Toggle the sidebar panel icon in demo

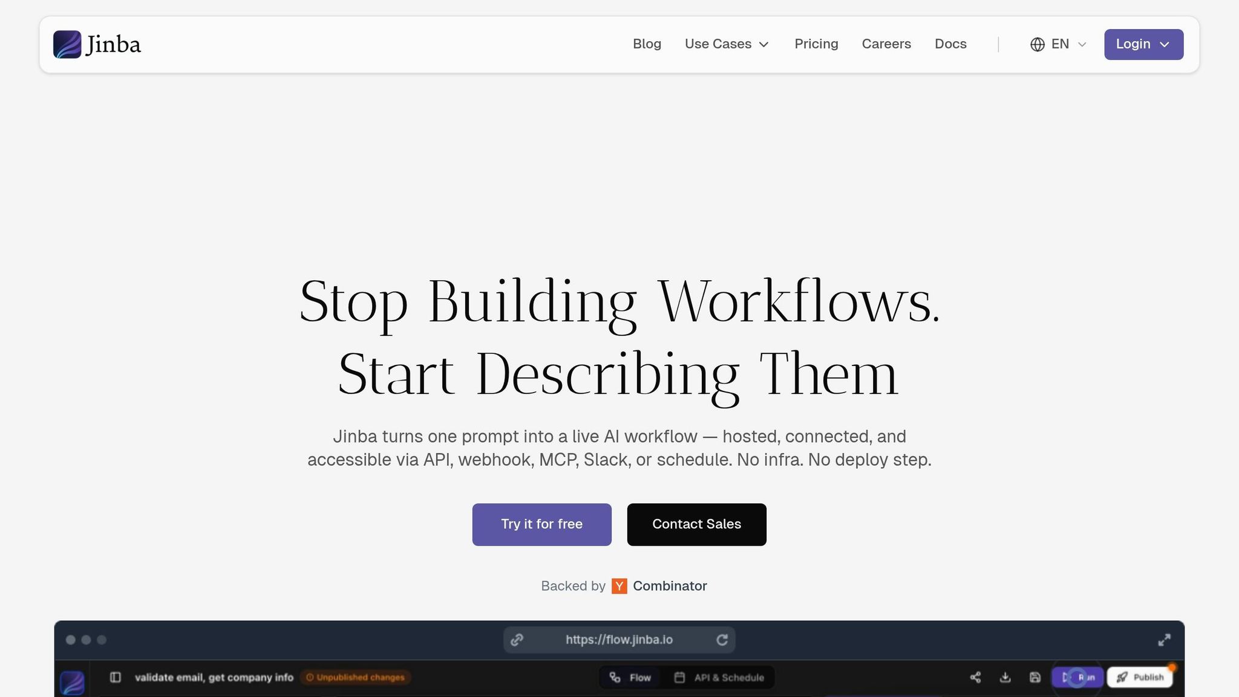116,677
